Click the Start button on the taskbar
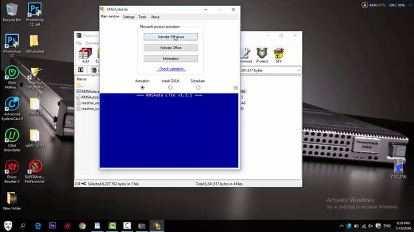Viewport: 414px width, 232px height. [x=8, y=226]
